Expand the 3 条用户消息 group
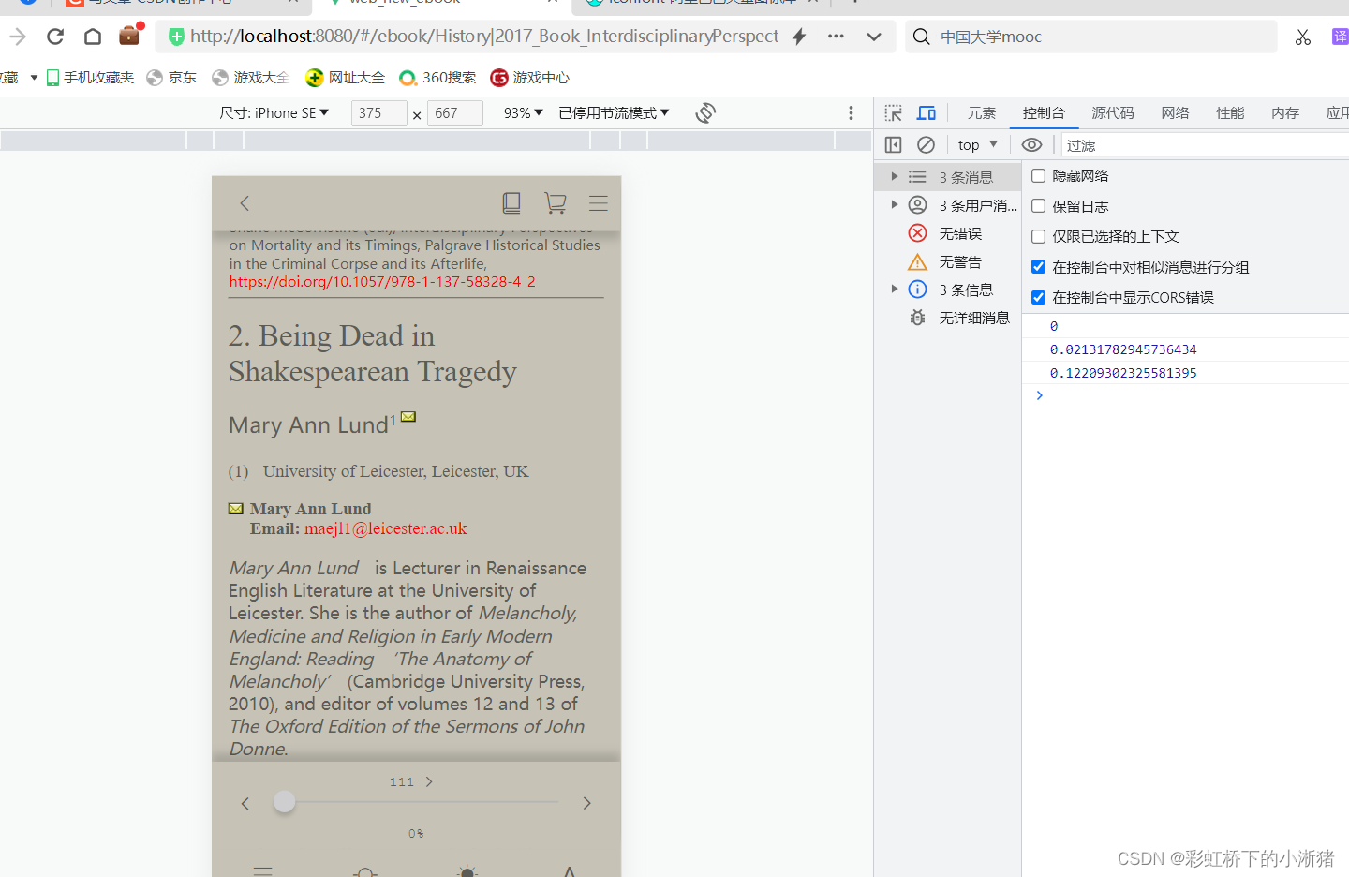The width and height of the screenshot is (1349, 877). pyautogui.click(x=895, y=204)
